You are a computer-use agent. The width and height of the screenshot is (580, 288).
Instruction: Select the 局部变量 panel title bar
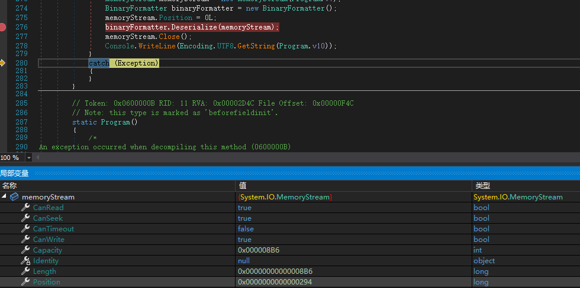14,174
